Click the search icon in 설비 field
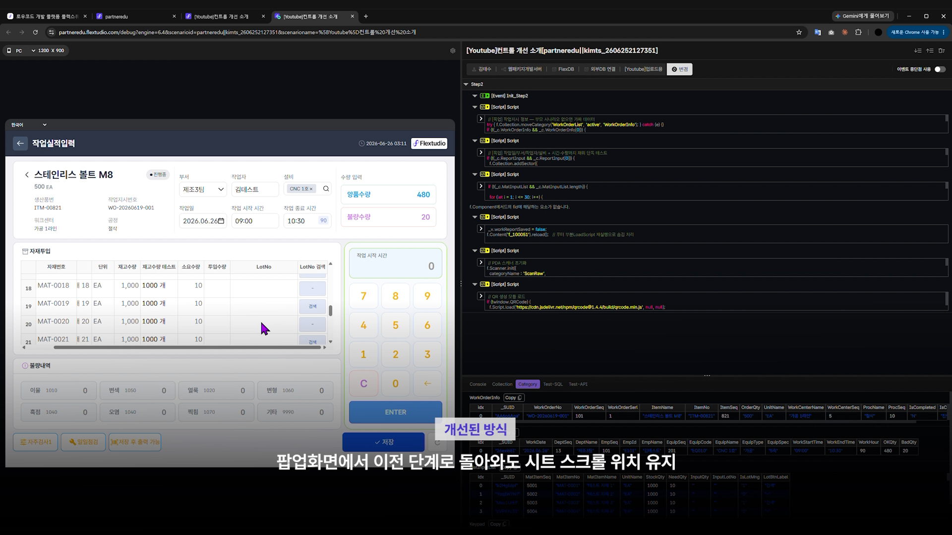Image resolution: width=952 pixels, height=535 pixels. coord(326,189)
